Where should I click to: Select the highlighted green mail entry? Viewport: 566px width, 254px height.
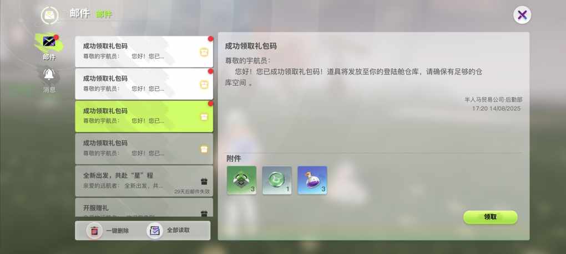click(144, 116)
